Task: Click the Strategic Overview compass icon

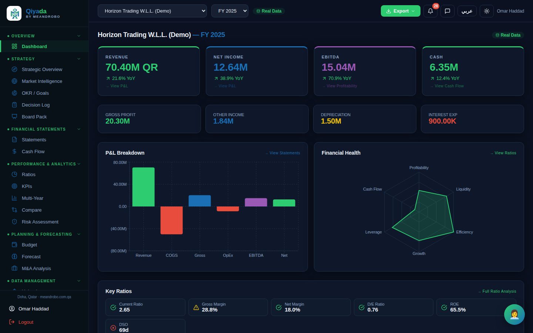Action: 14,69
